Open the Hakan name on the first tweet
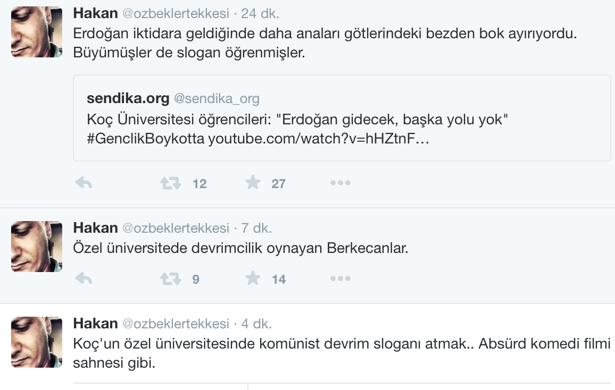The width and height of the screenshot is (615, 390). pos(95,13)
